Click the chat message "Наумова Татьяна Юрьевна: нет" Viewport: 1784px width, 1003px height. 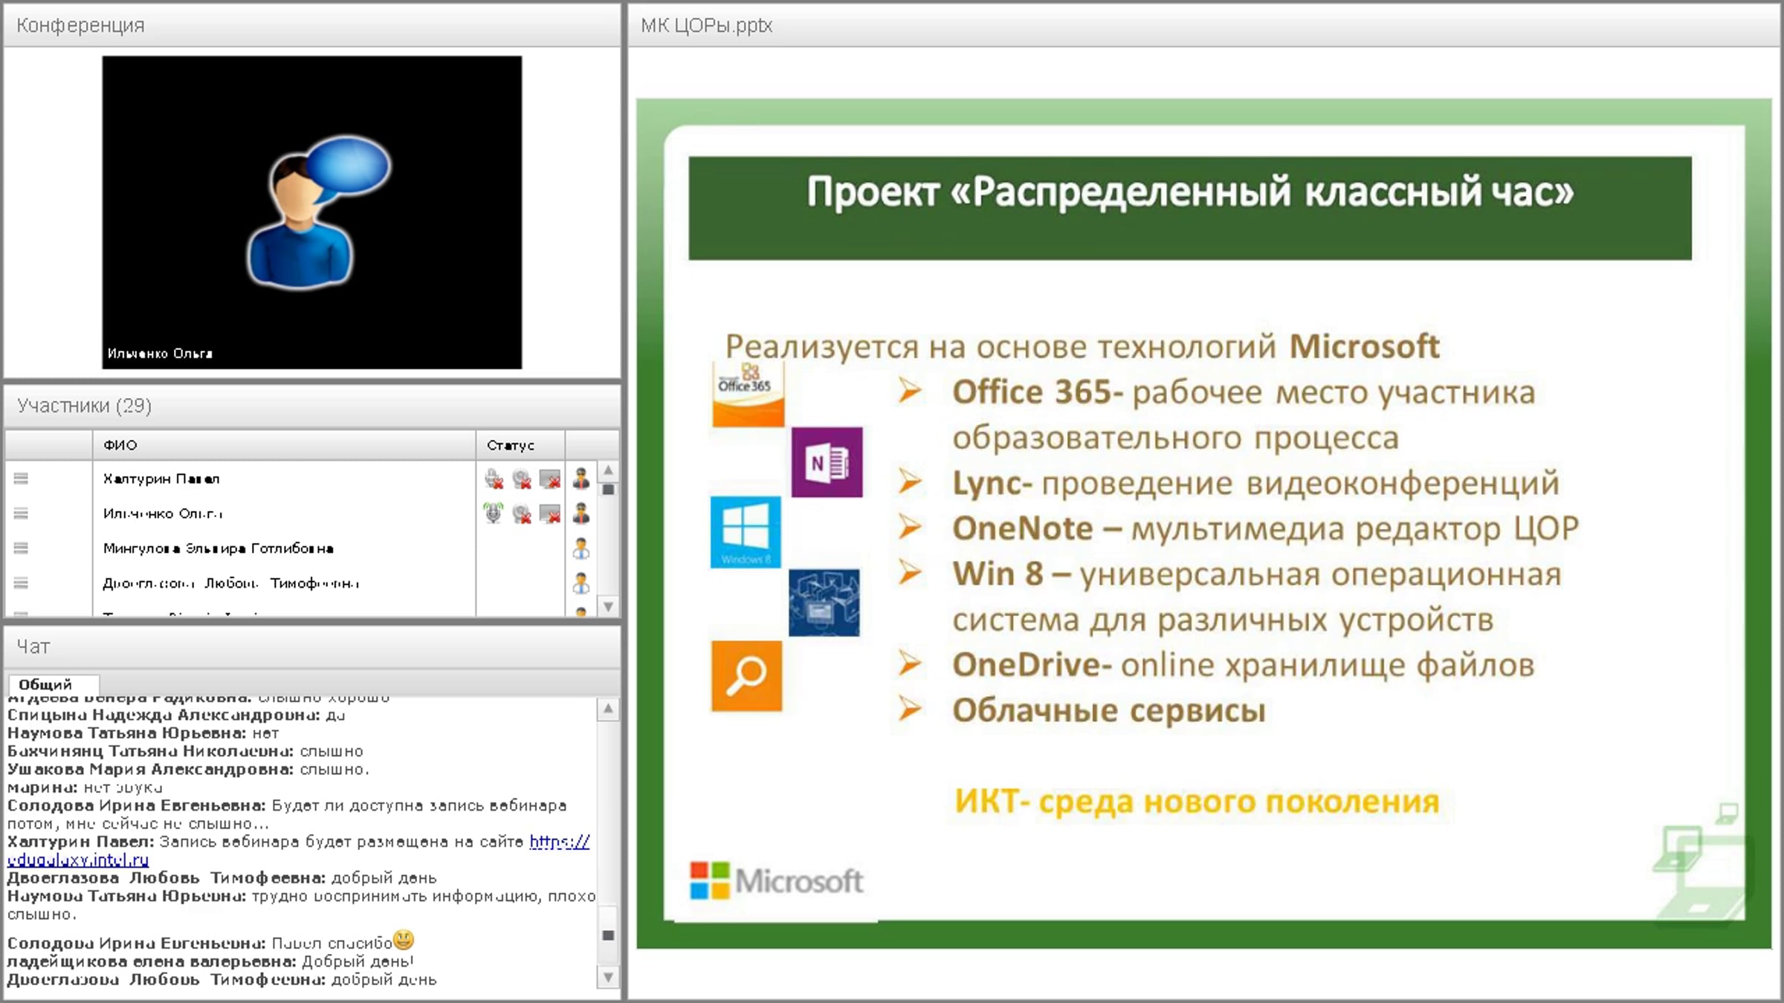click(x=143, y=733)
